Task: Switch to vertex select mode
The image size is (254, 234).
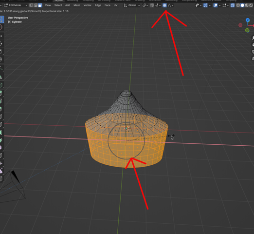Action: click(x=31, y=5)
